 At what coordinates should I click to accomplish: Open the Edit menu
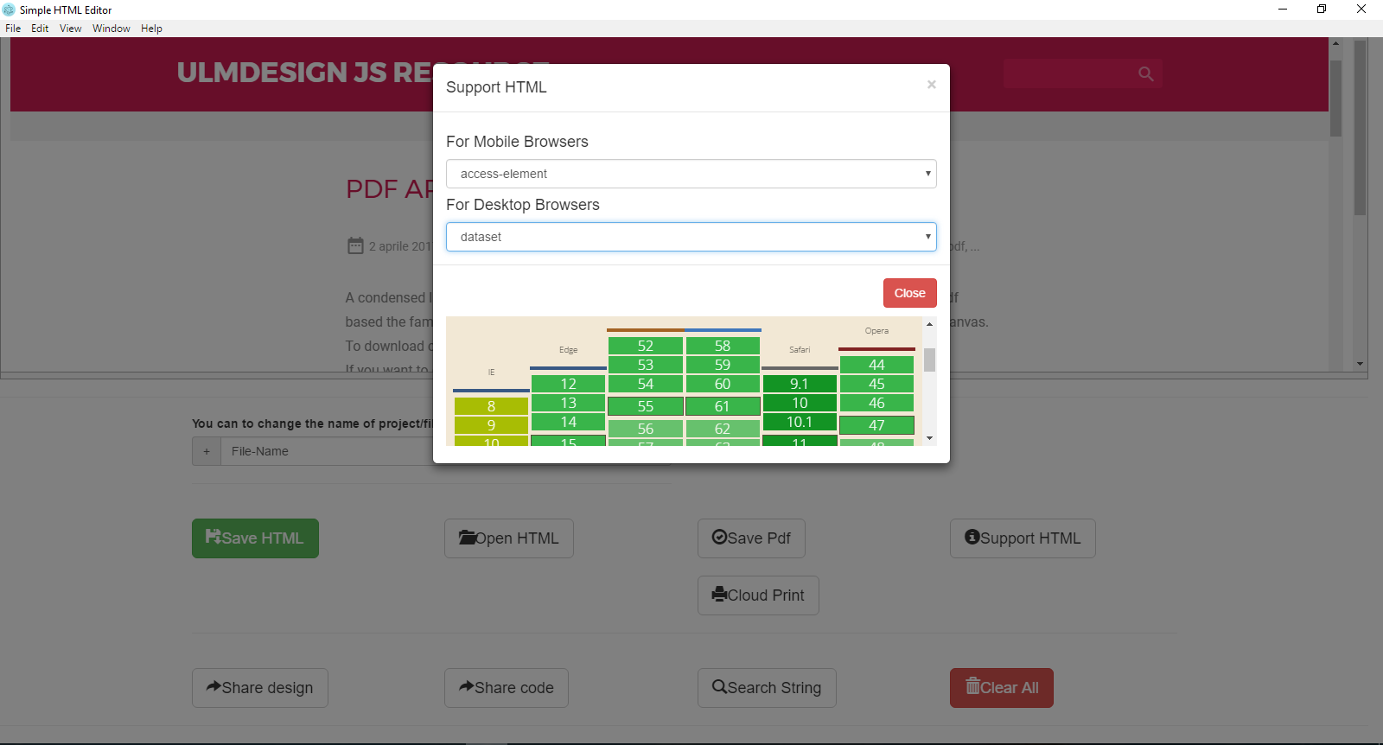pyautogui.click(x=40, y=29)
